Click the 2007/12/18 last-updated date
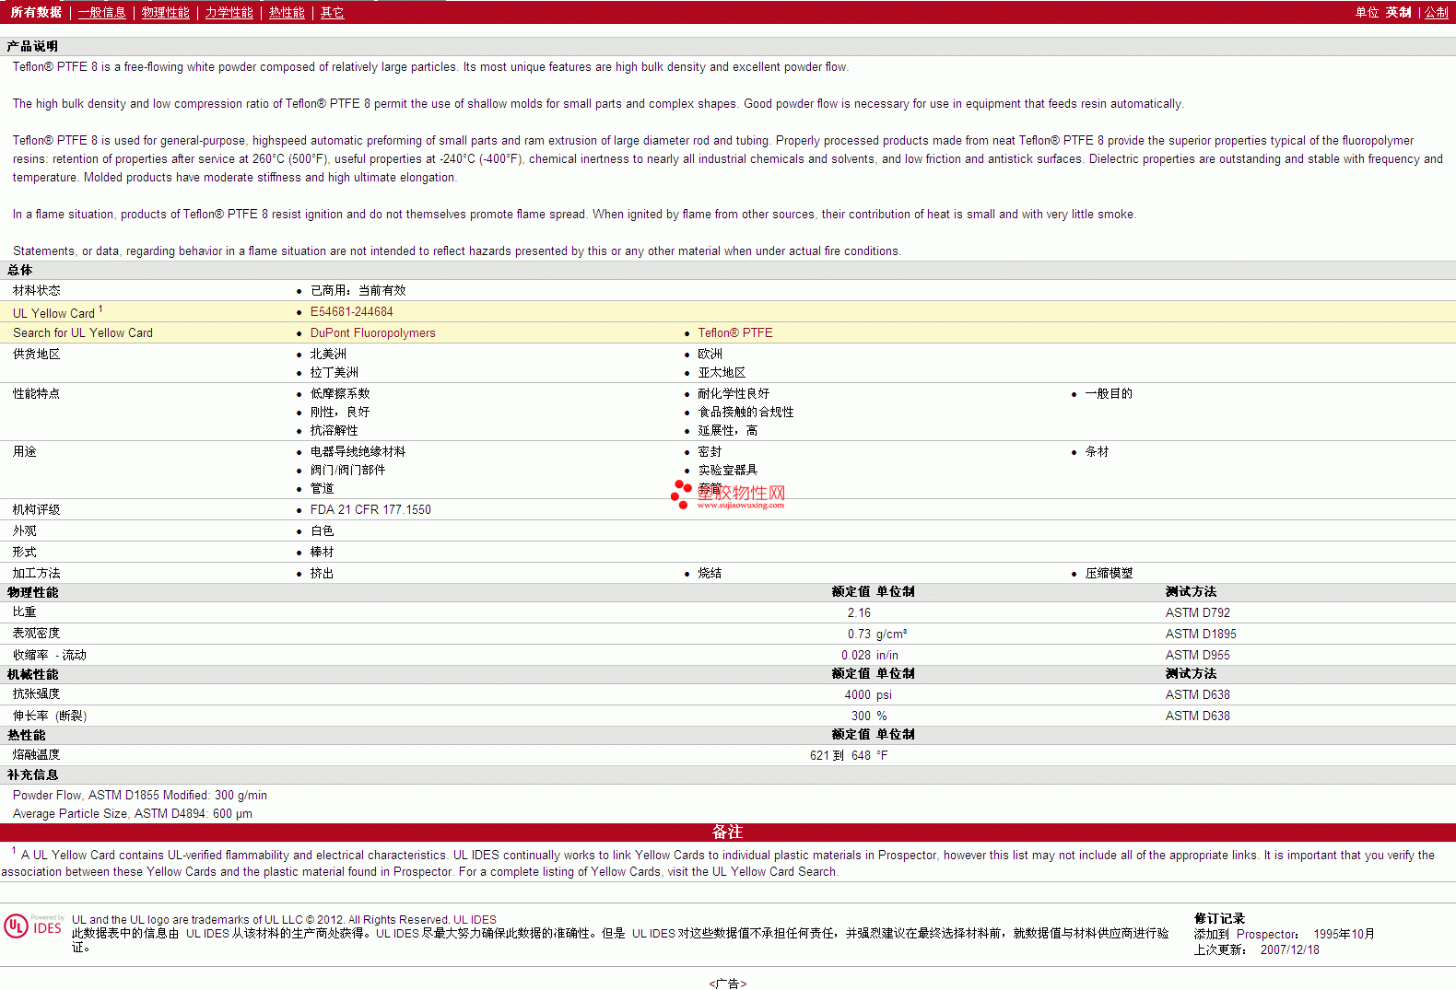1456x990 pixels. 1289,950
